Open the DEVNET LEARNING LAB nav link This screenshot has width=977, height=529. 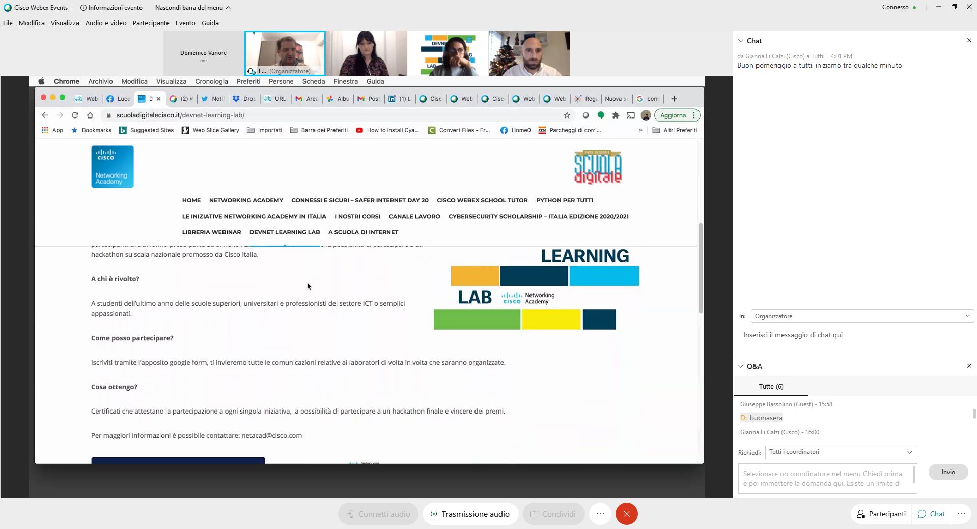click(285, 232)
